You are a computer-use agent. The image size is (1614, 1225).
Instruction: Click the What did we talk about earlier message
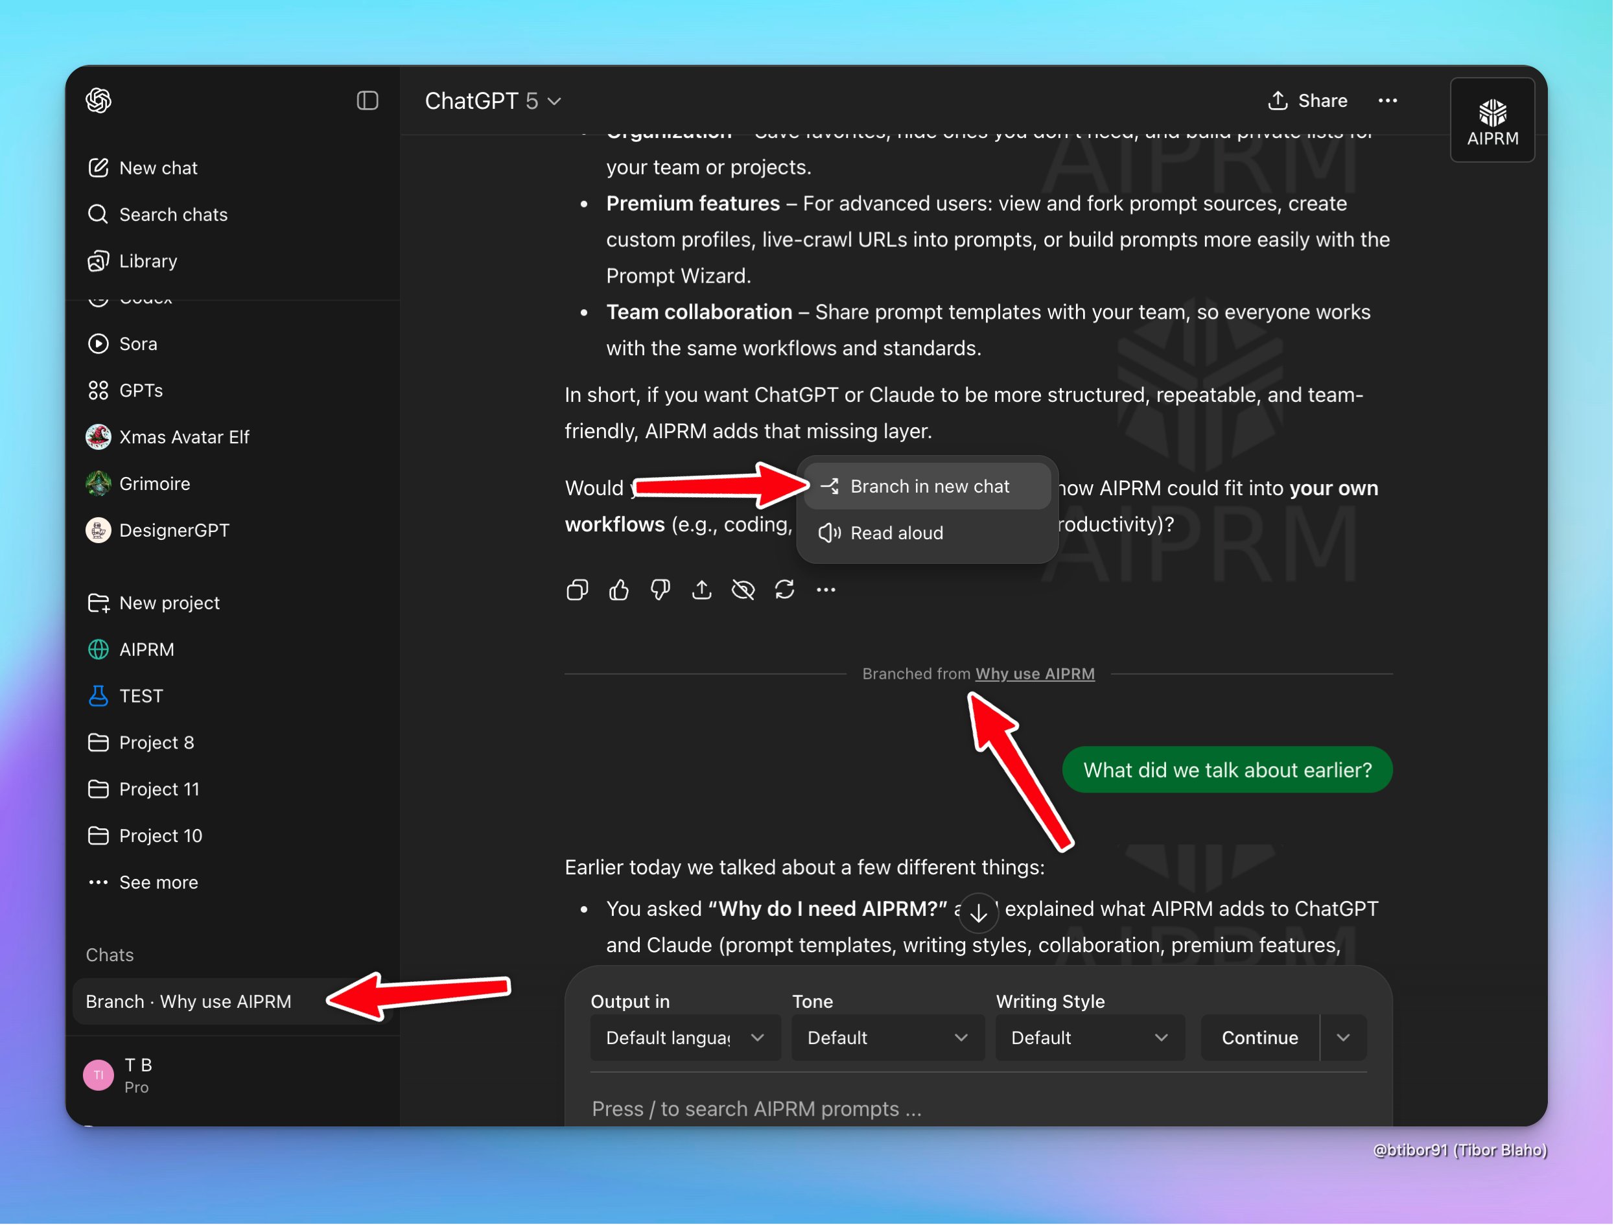[x=1227, y=771]
